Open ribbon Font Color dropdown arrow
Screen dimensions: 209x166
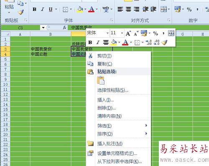pyautogui.click(x=97, y=9)
